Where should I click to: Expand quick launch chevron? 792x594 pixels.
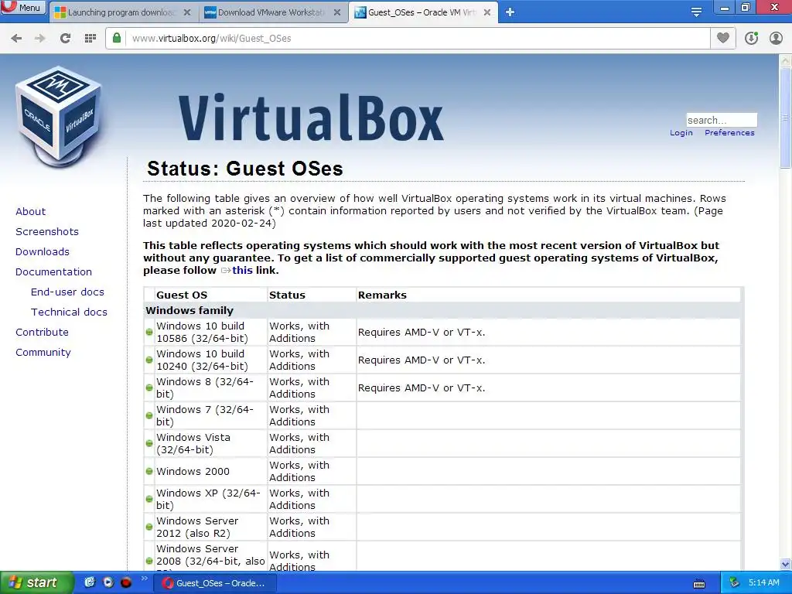coord(143,579)
